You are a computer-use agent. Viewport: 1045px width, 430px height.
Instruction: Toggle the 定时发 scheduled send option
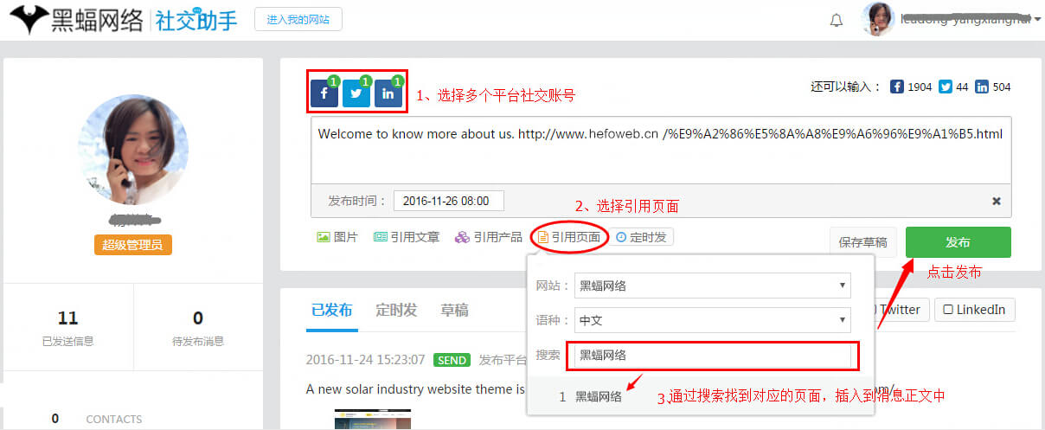pos(641,237)
